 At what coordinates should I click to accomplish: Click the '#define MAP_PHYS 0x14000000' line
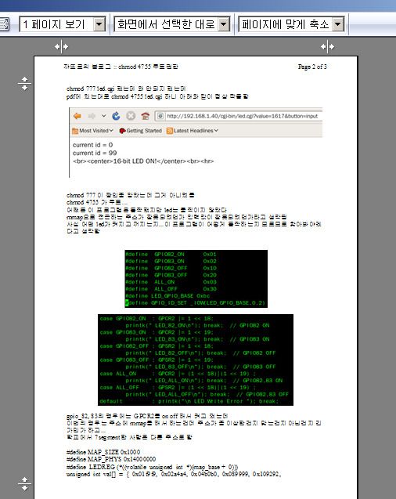tap(111, 459)
